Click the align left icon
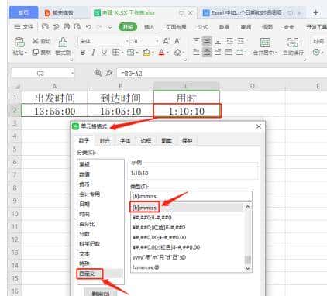 pos(196,52)
